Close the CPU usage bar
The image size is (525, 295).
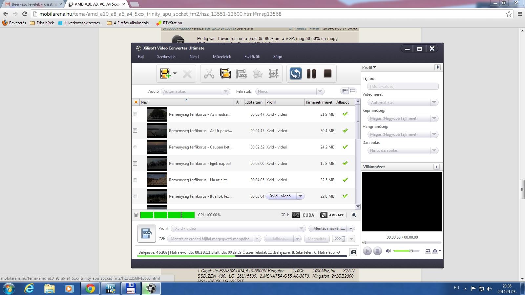136,215
